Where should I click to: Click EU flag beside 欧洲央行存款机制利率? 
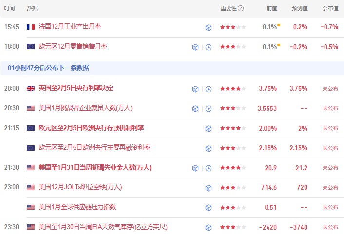coord(31,128)
